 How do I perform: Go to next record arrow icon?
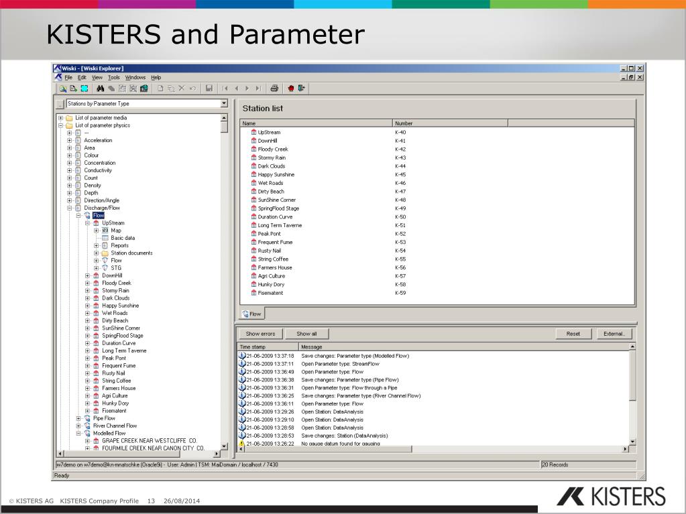247,88
